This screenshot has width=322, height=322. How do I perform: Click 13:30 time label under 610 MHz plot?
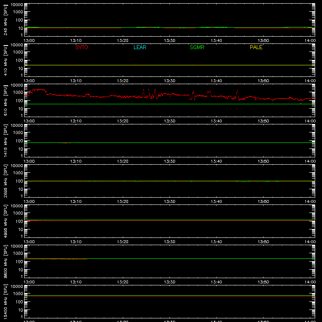[169, 121]
